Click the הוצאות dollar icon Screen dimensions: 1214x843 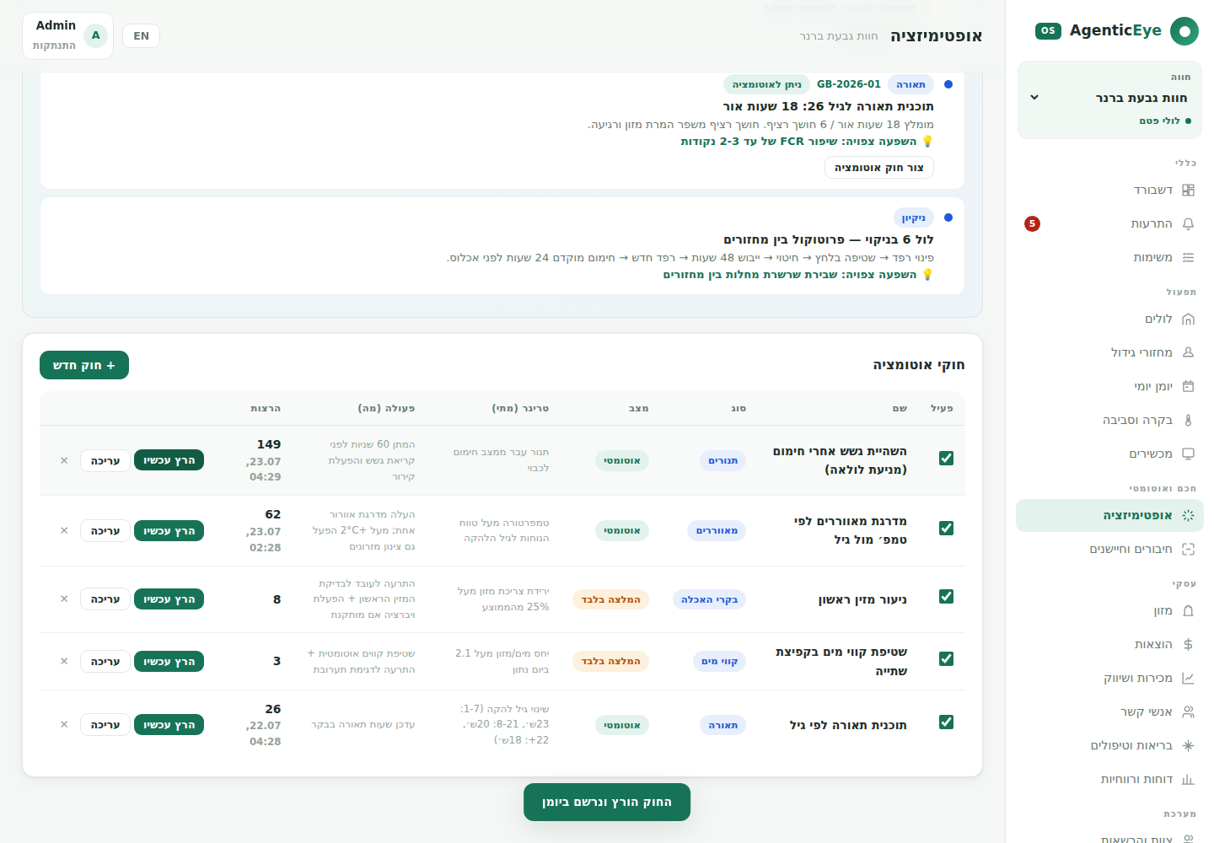(1188, 645)
